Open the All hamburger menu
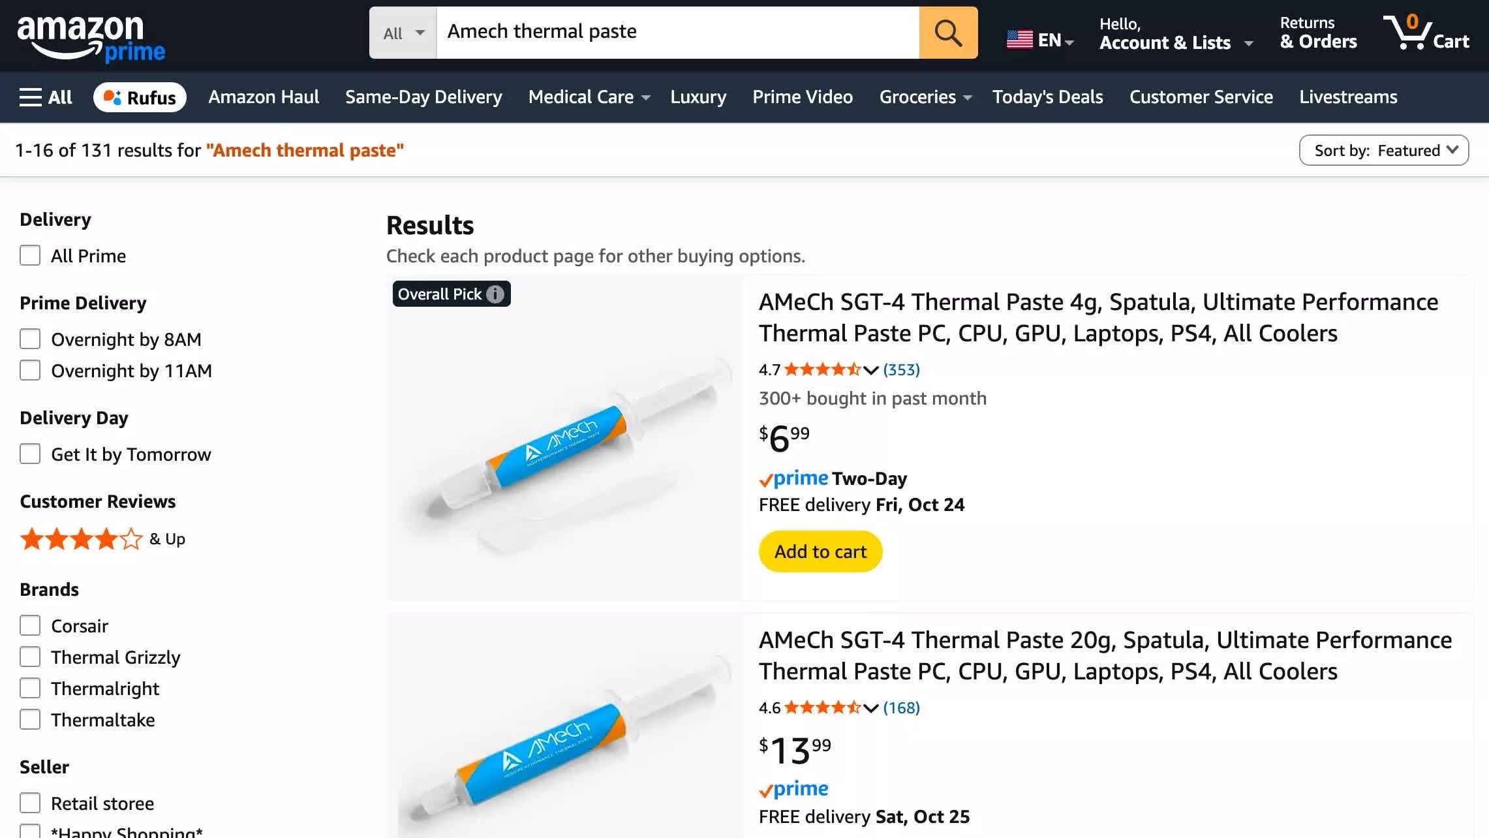Viewport: 1489px width, 838px height. (x=46, y=97)
